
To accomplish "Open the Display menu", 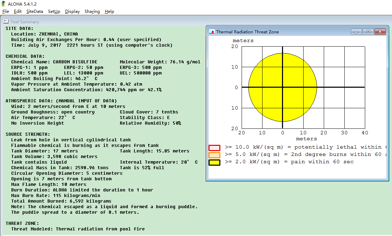I will pyautogui.click(x=72, y=11).
